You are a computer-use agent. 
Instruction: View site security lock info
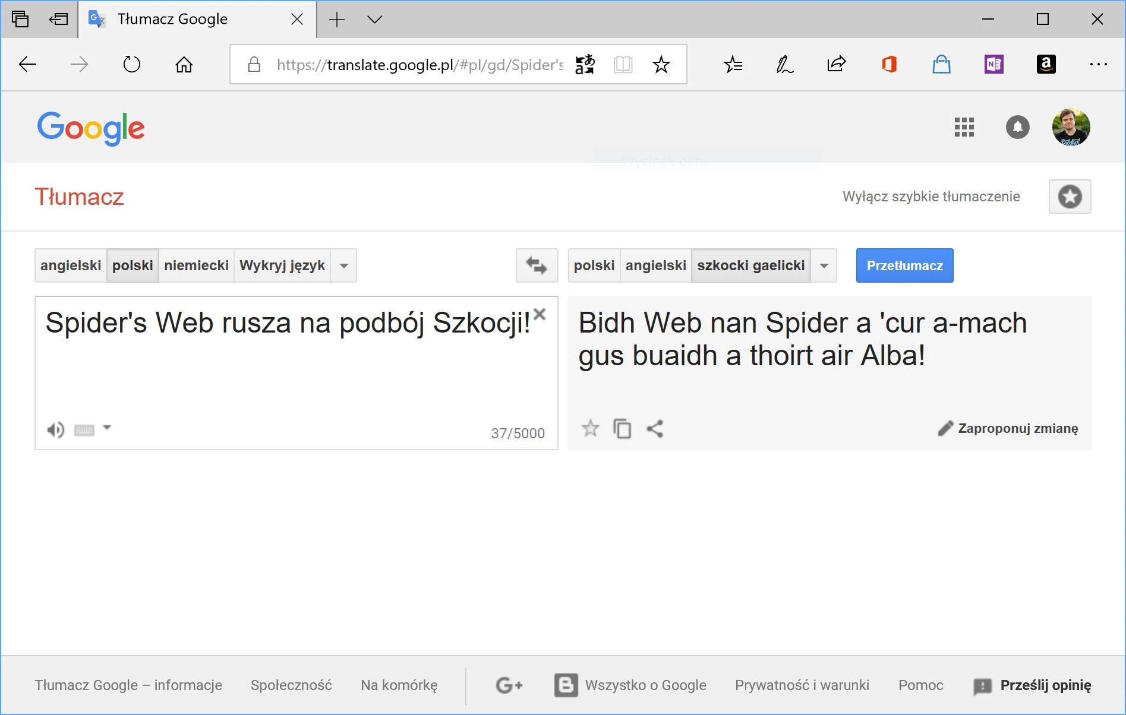pos(254,64)
